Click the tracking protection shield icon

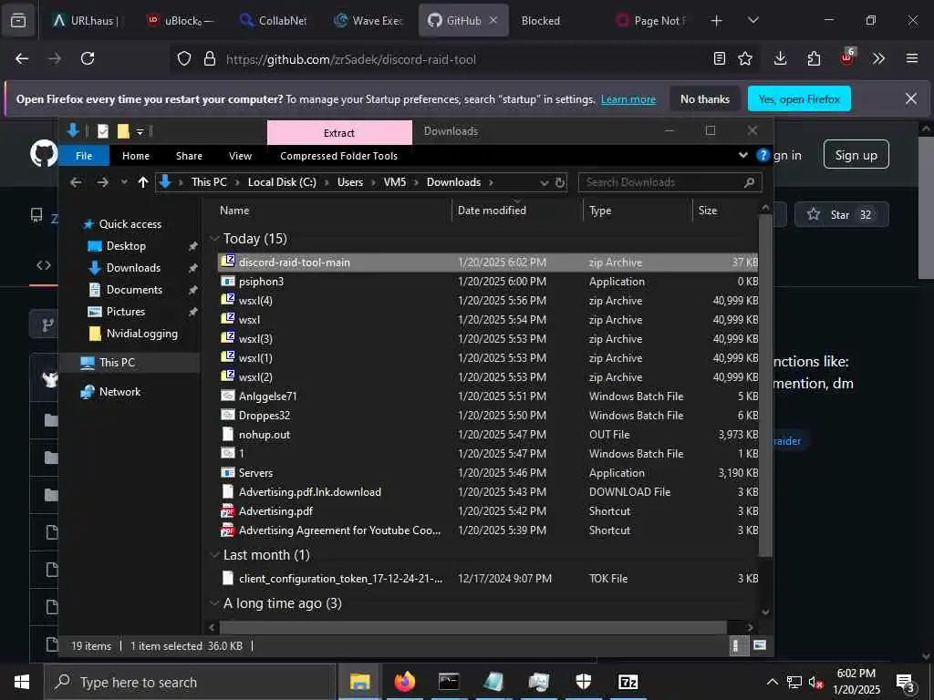click(x=184, y=59)
